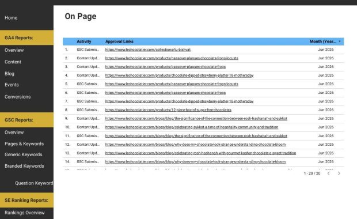The height and width of the screenshot is (219, 357).
Task: Sort by Month (Year...) header label
Action: click(323, 41)
